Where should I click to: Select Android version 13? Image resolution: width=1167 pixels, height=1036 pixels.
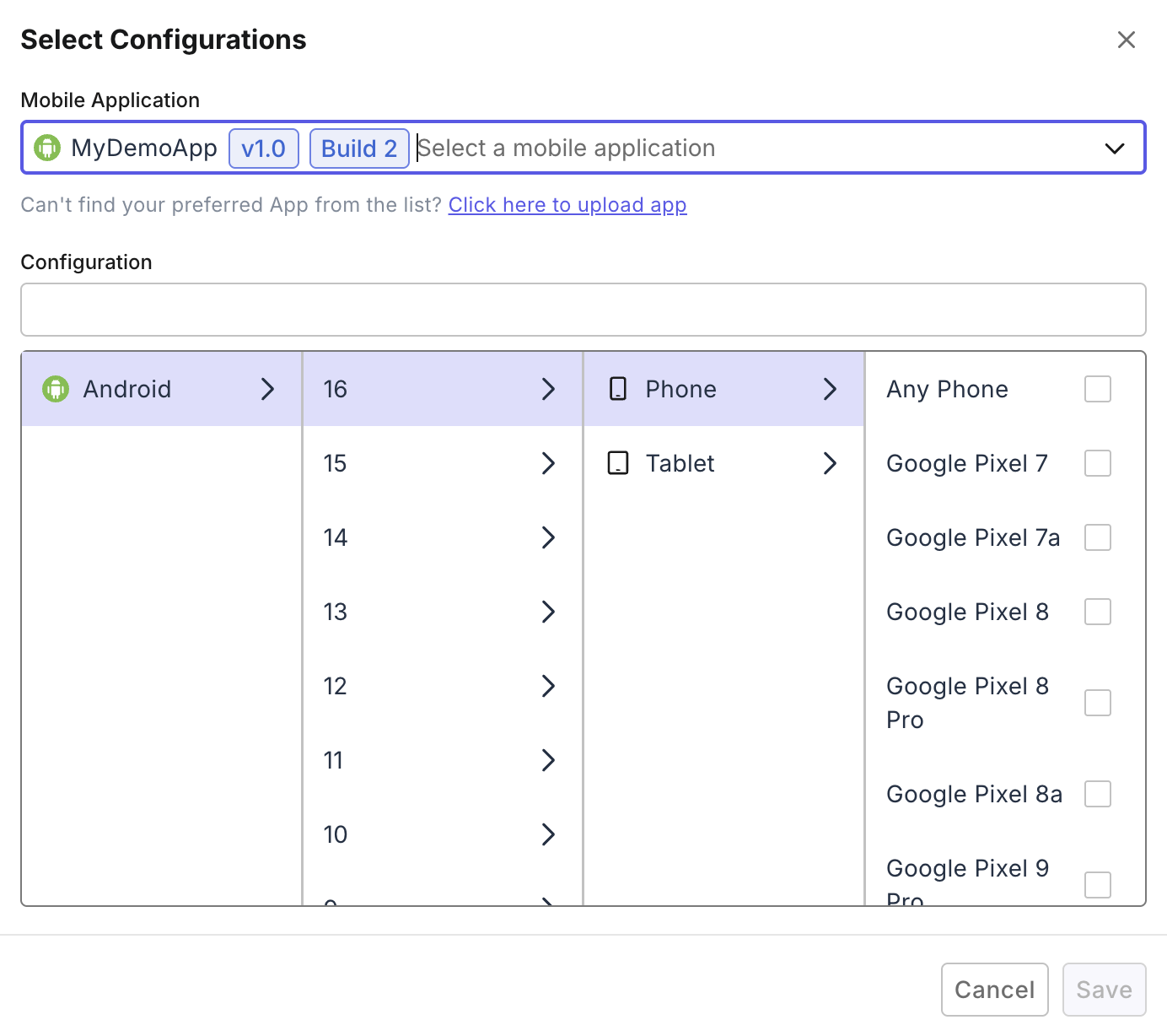click(x=443, y=612)
